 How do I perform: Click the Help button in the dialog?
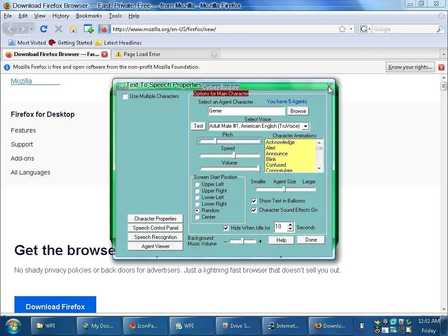pos(281,240)
